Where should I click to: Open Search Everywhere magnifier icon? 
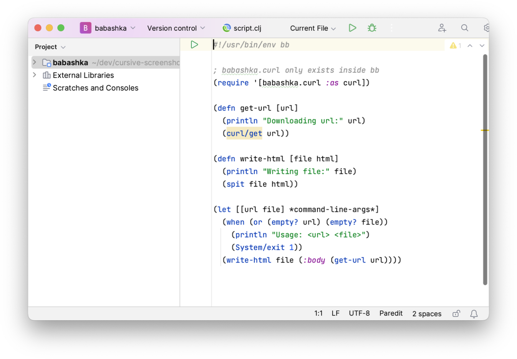465,28
